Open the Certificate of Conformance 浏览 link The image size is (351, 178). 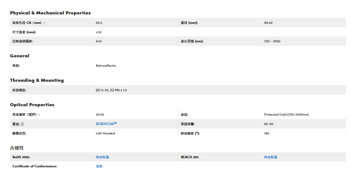coord(99,166)
